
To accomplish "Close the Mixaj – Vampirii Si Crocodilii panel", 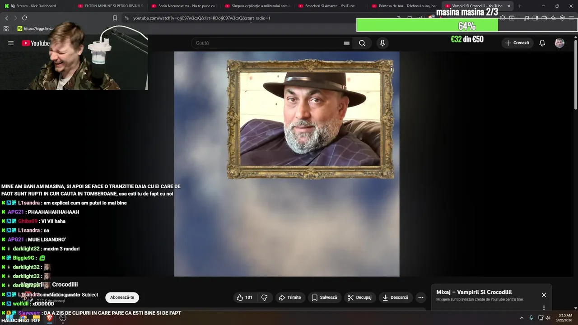I will point(544,295).
